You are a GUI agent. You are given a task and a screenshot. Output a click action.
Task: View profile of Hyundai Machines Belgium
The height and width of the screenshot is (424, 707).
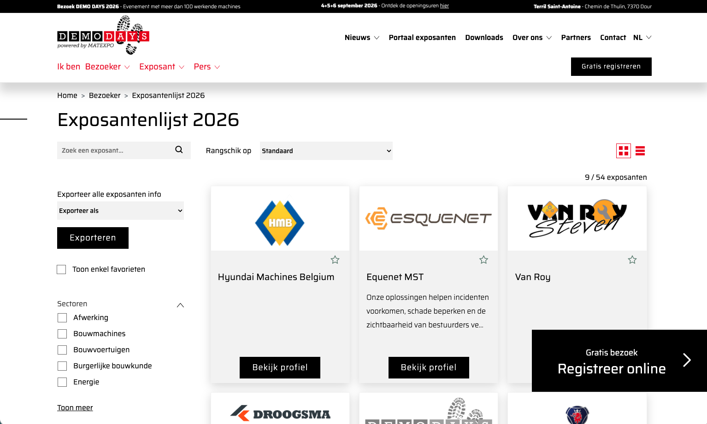[x=280, y=367]
